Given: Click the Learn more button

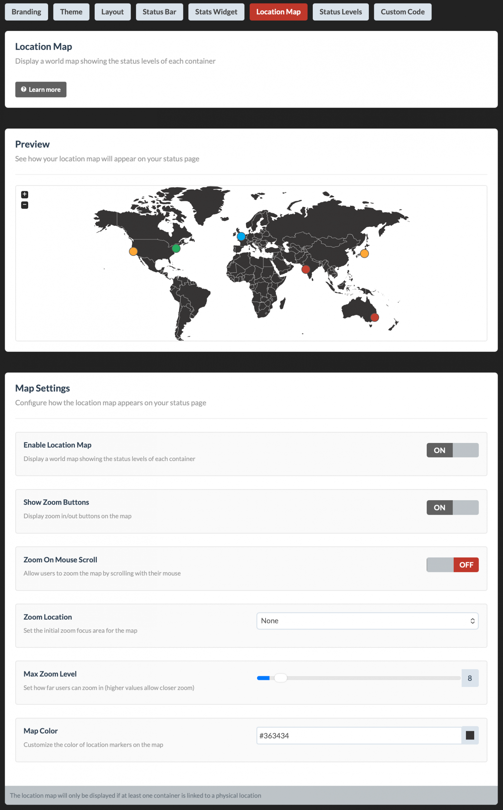Looking at the screenshot, I should click(x=41, y=90).
